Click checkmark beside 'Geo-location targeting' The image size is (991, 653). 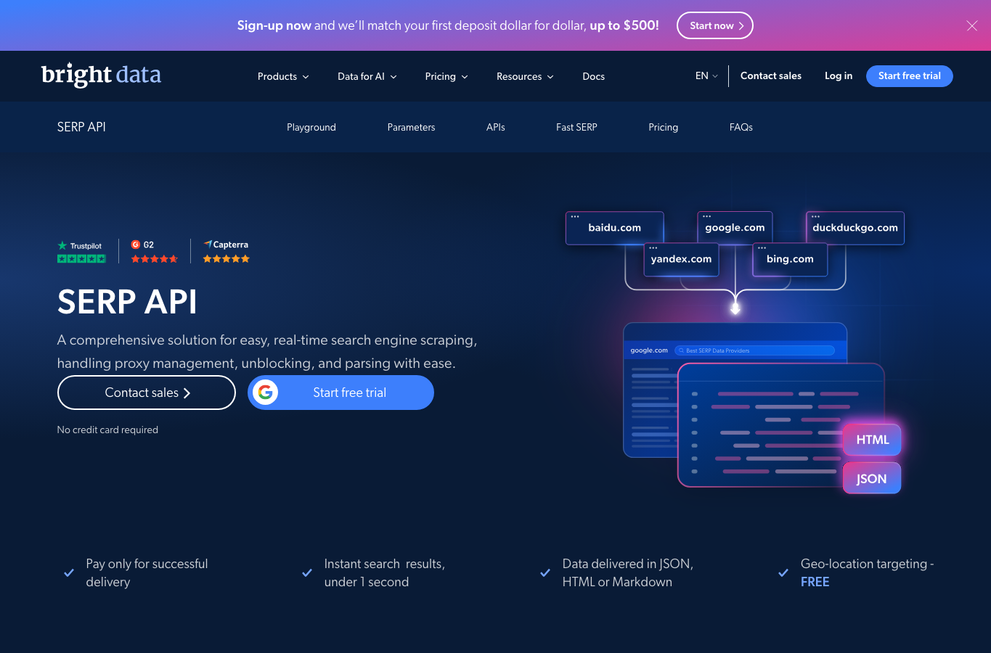[783, 572]
